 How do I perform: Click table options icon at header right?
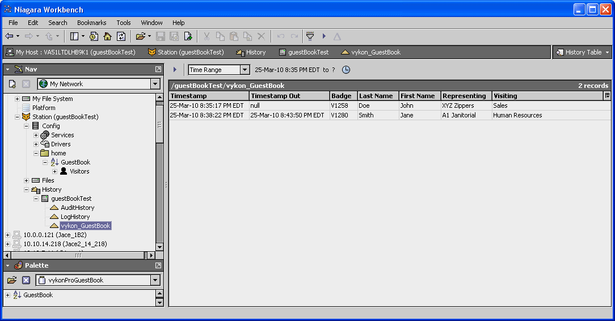[x=607, y=96]
